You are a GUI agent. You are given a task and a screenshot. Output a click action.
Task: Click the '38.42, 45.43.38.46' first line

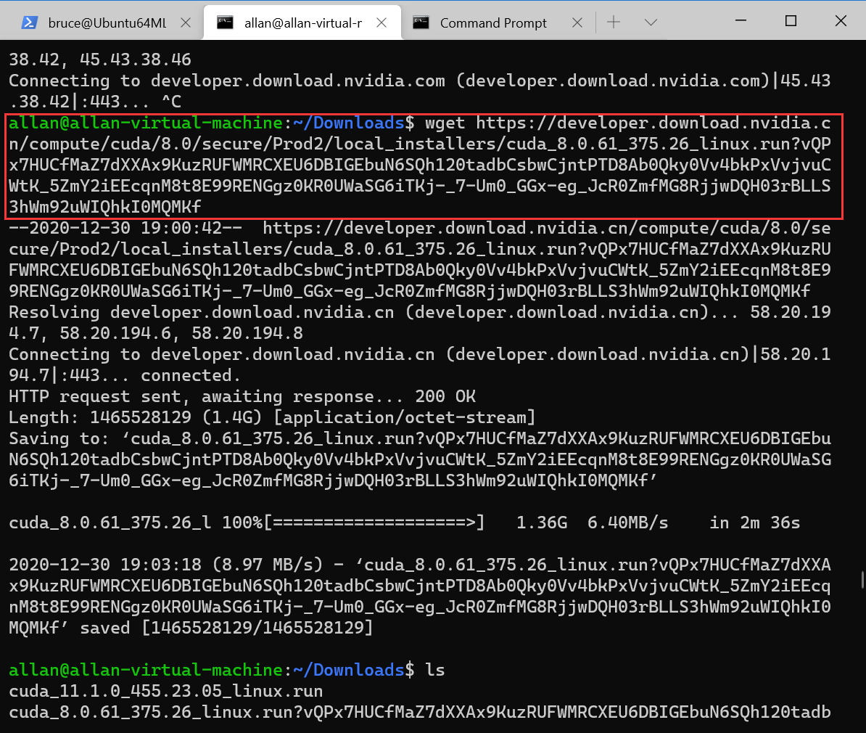[x=100, y=60]
